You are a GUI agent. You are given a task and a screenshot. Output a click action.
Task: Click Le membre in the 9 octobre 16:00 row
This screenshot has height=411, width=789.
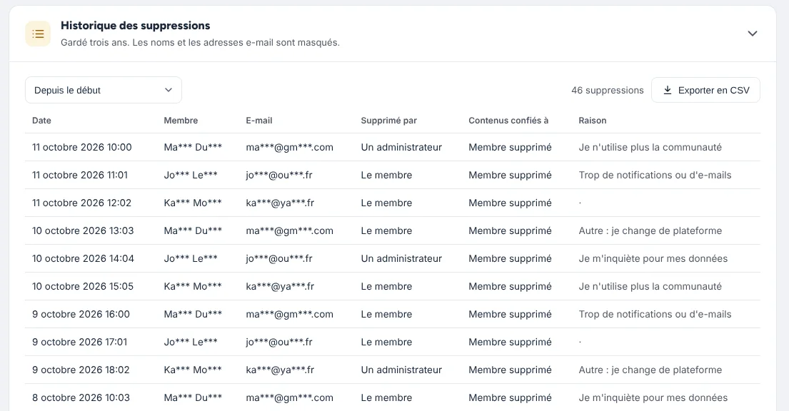pyautogui.click(x=386, y=315)
